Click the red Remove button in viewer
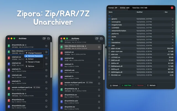Image resolution: width=177 pixels, height=111 pixels. [x=139, y=85]
